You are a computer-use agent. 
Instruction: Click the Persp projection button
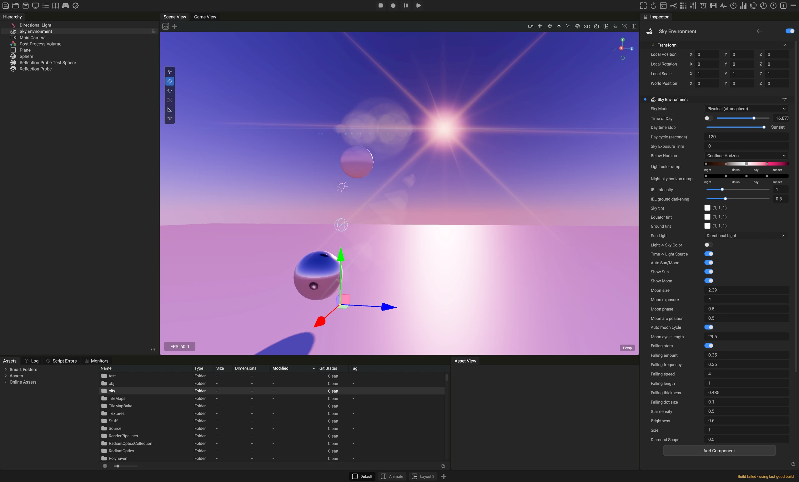[627, 348]
